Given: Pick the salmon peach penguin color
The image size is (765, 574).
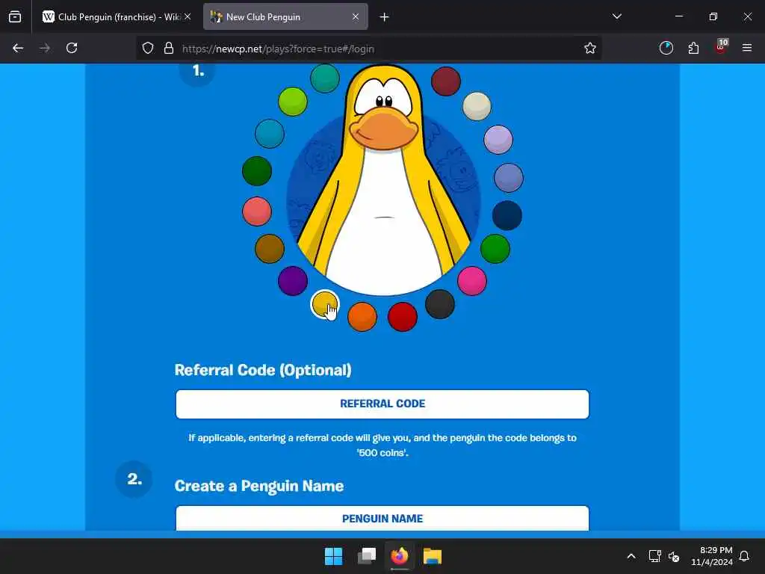Looking at the screenshot, I should 257,211.
